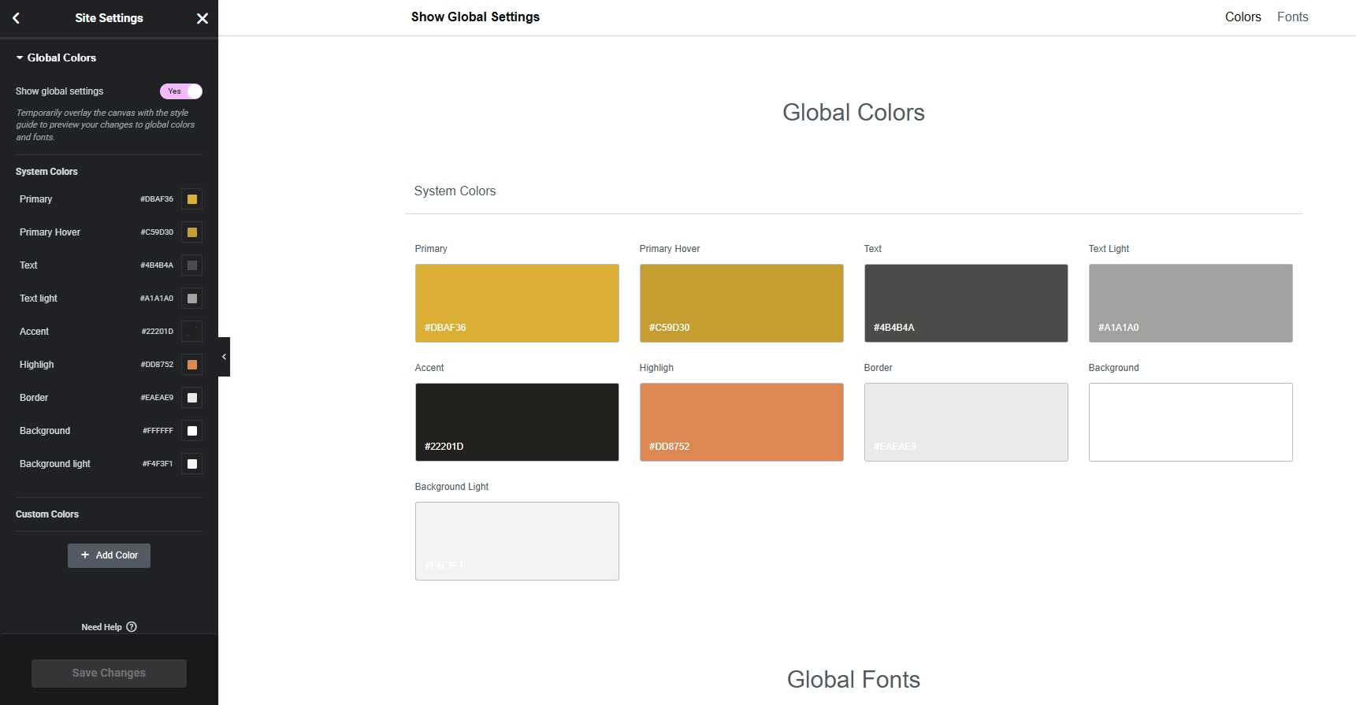Open the Primary color swatch in sidebar
Image resolution: width=1356 pixels, height=705 pixels.
pyautogui.click(x=191, y=199)
